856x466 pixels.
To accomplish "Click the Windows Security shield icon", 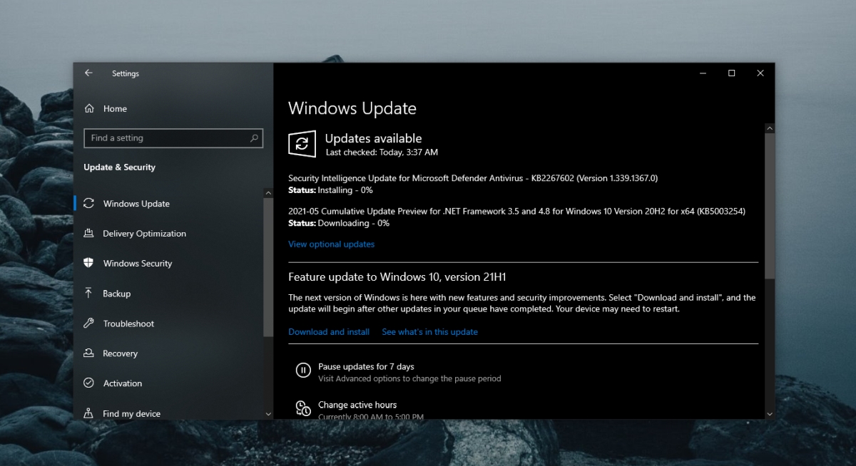I will pyautogui.click(x=88, y=263).
